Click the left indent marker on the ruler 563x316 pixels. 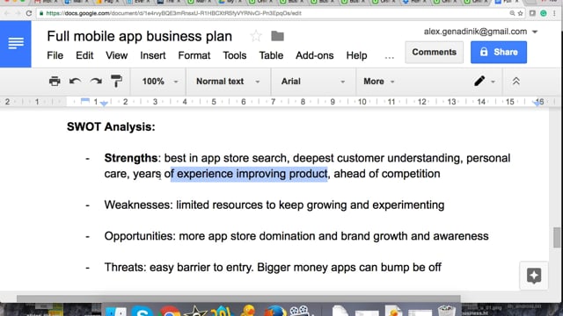pos(104,104)
